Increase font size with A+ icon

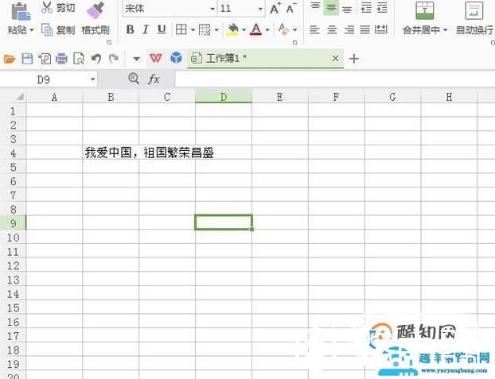(275, 8)
